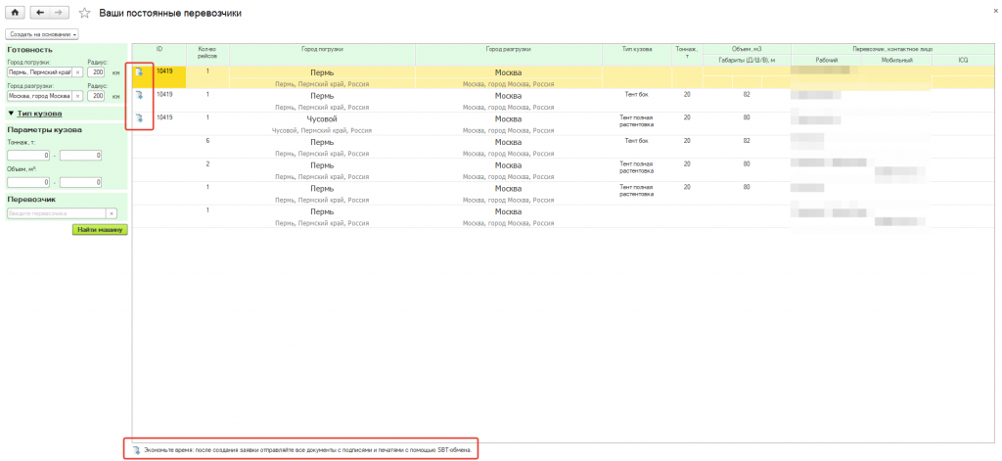Click the minimum 'Тоннаж' field
Screen dimensions: 1002x461
coord(28,156)
